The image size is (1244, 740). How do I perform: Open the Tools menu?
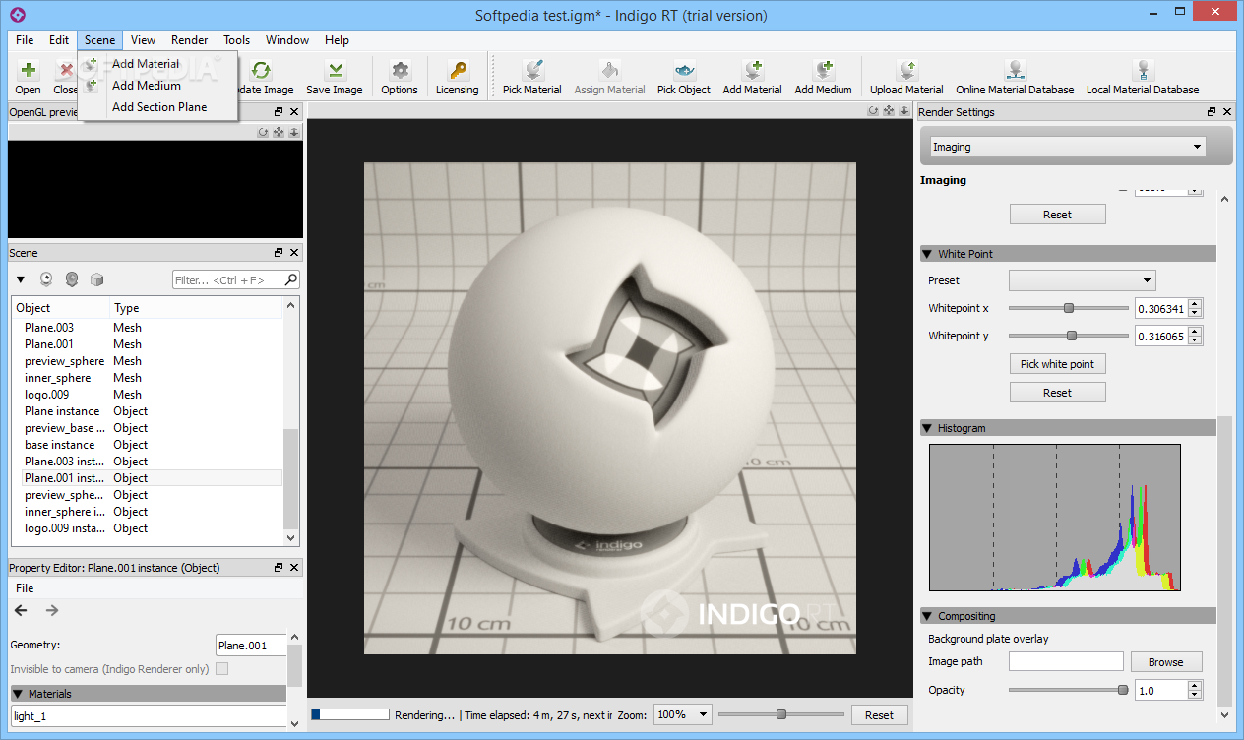pos(236,40)
